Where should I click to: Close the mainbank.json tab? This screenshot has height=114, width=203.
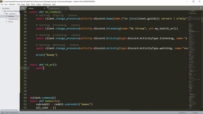66,8
